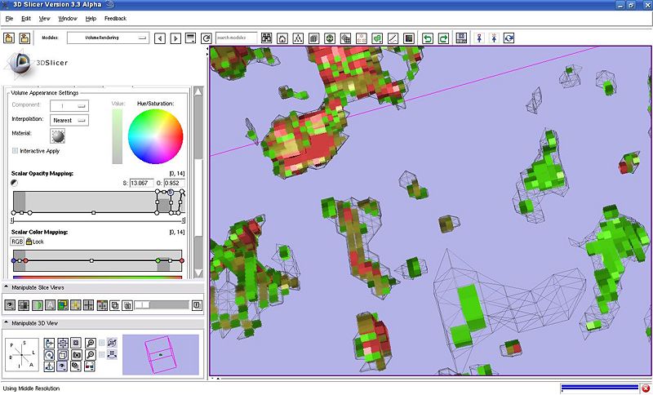
Task: Enable the Interactive Apply checkbox
Action: click(x=16, y=151)
